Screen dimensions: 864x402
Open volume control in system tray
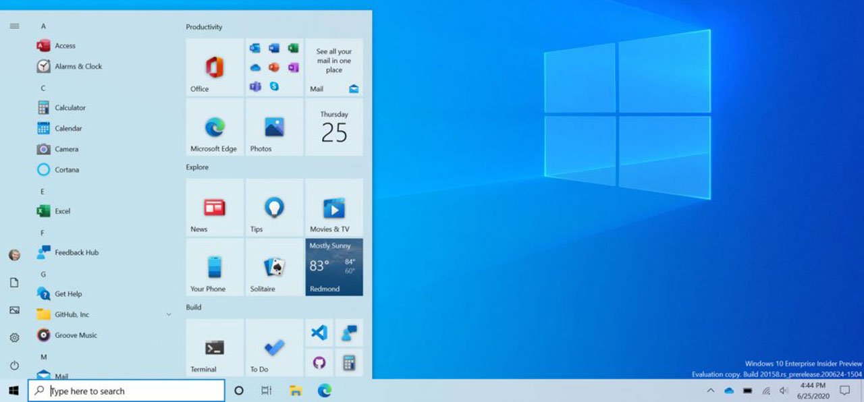click(x=784, y=391)
